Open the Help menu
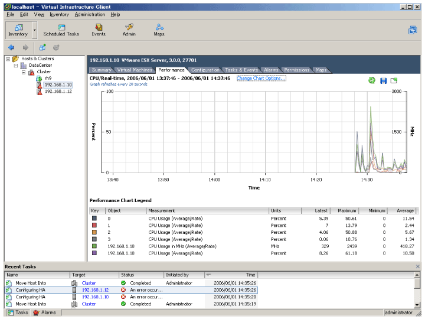 tap(115, 15)
